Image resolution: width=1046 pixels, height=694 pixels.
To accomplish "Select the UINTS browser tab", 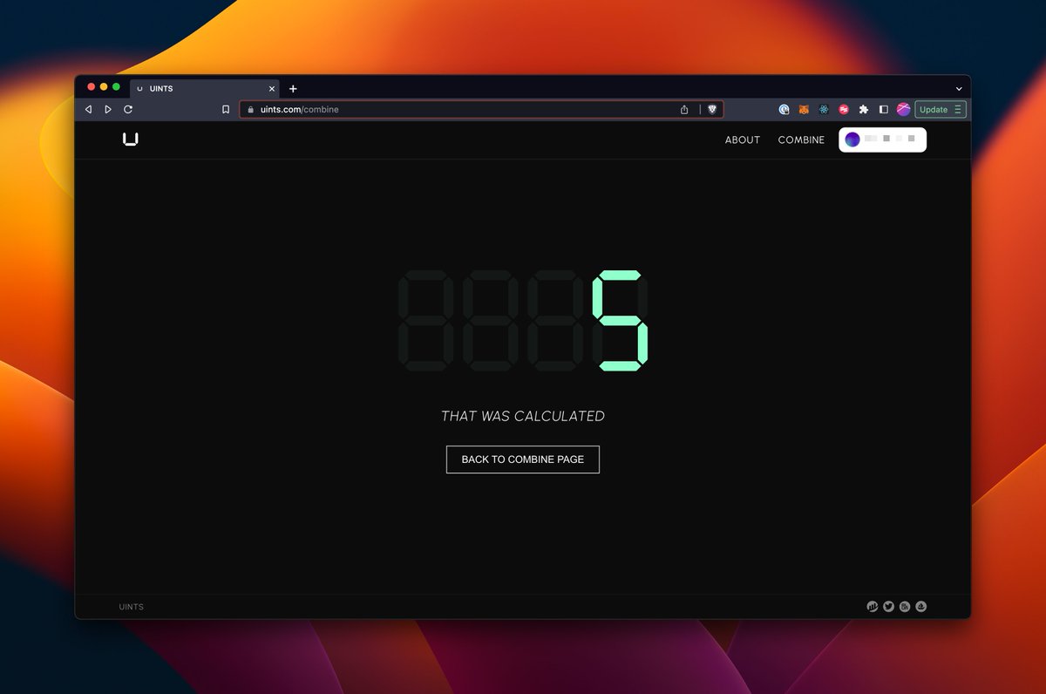I will pyautogui.click(x=205, y=89).
